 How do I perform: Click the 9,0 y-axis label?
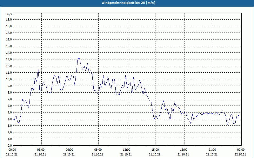point(10,86)
